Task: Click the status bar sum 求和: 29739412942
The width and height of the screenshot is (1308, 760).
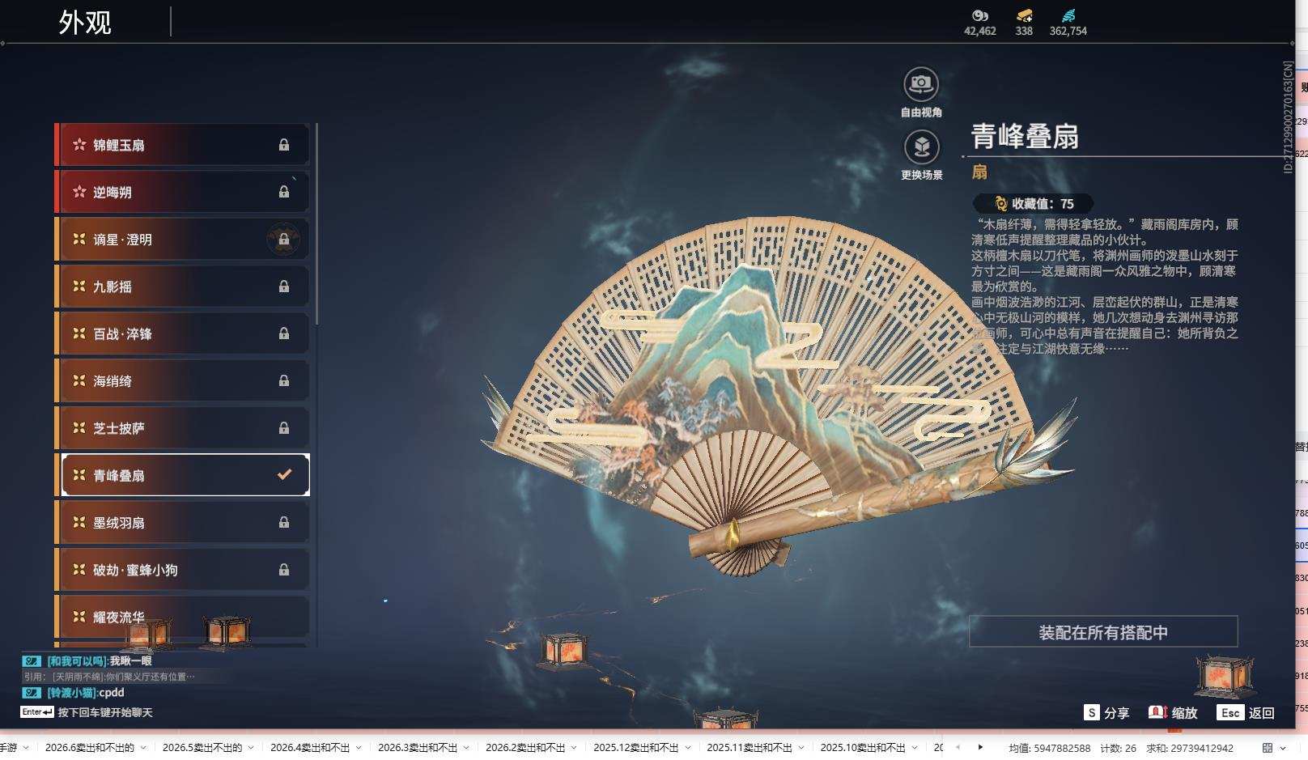Action: click(x=1189, y=748)
